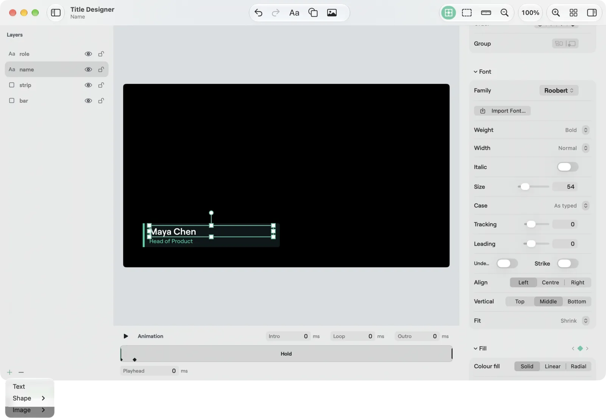Collapse the Font section chevron
The image size is (606, 418).
(x=475, y=72)
